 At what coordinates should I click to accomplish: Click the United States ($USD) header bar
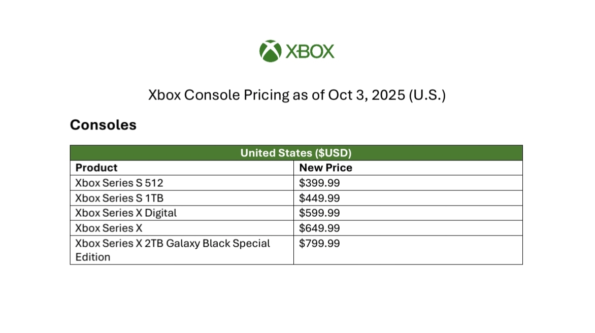296,153
